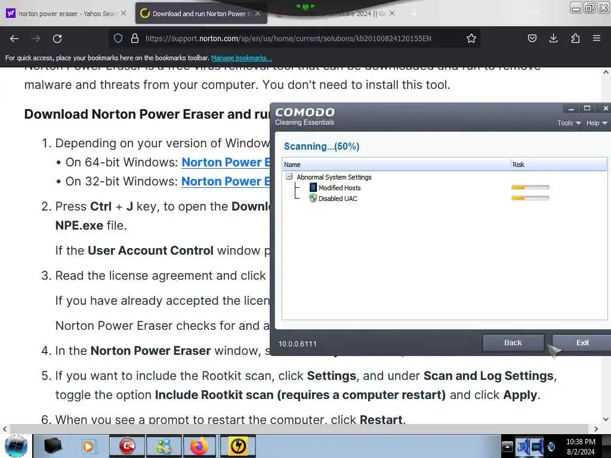Click the Back button in Comodo
Viewport: 611px width, 458px height.
(513, 343)
